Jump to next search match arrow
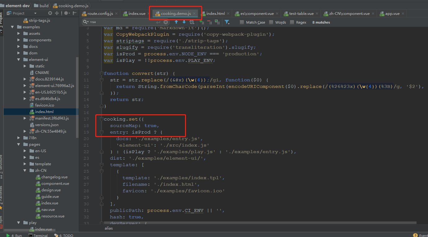The width and height of the screenshot is (428, 237). point(184,22)
